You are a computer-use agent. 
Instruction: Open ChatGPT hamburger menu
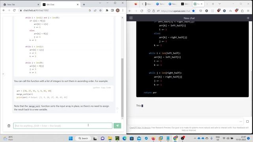click(131, 18)
